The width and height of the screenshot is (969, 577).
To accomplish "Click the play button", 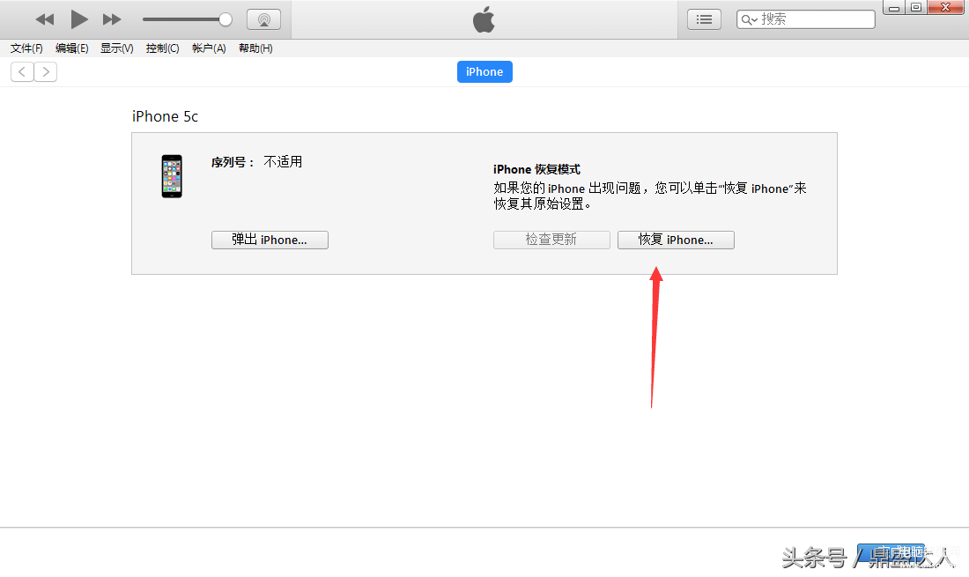I will pos(78,19).
